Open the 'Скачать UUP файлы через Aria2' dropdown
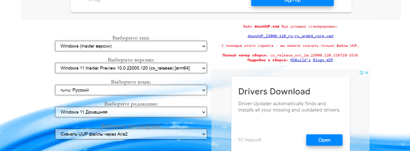The height and width of the screenshot is (151, 410). (131, 134)
